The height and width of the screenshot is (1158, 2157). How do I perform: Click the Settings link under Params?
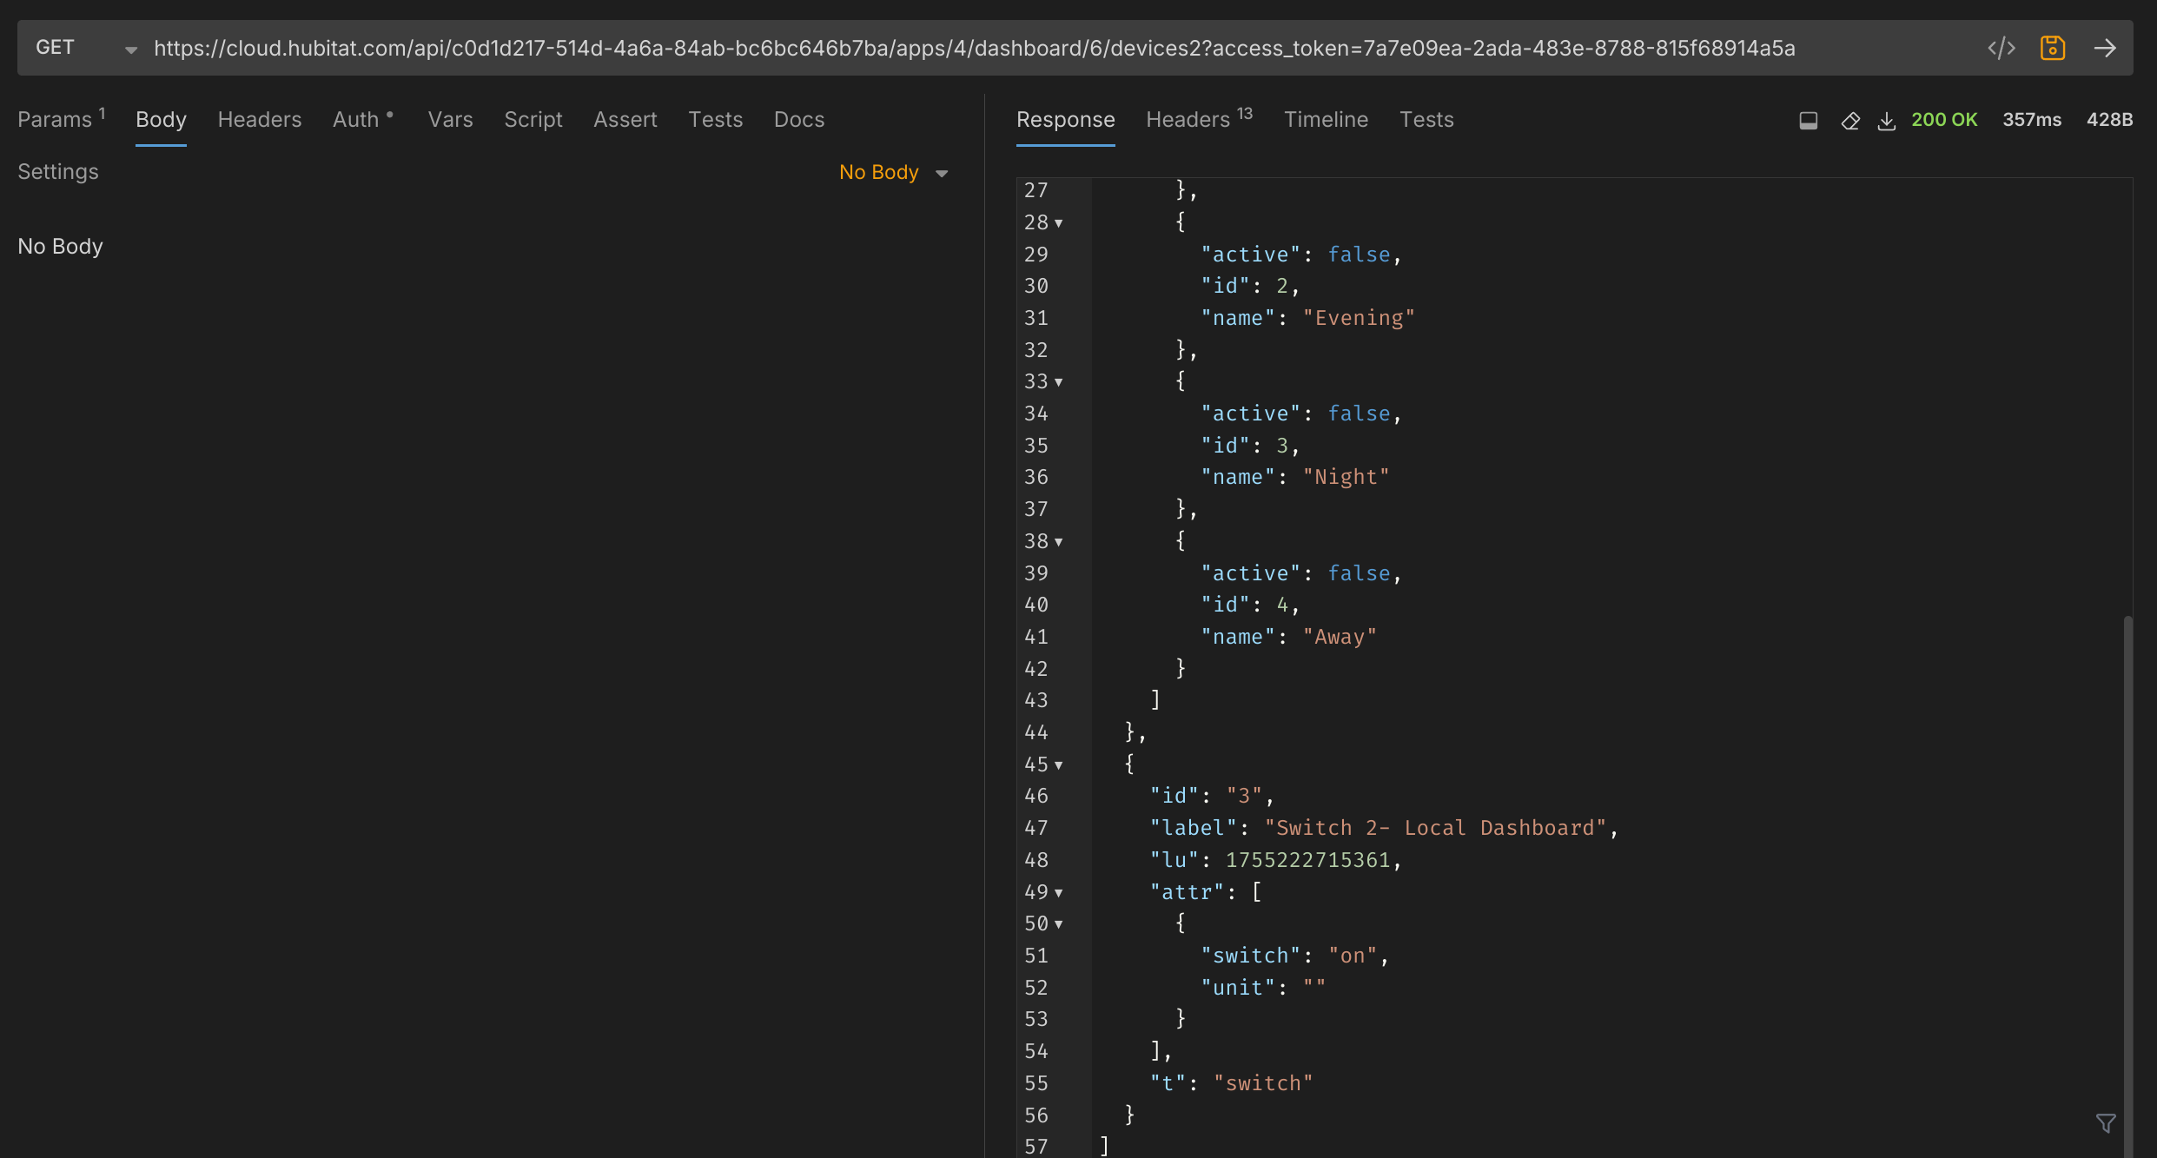click(58, 172)
